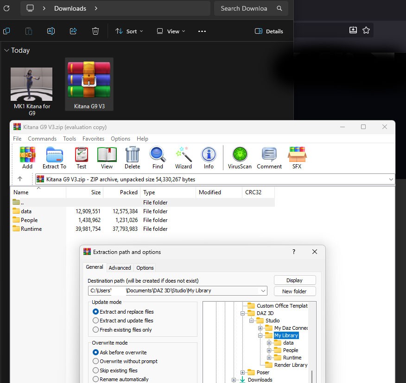Click Downloads in the address breadcrumb
Screen dimensions: 406x383
click(x=70, y=8)
